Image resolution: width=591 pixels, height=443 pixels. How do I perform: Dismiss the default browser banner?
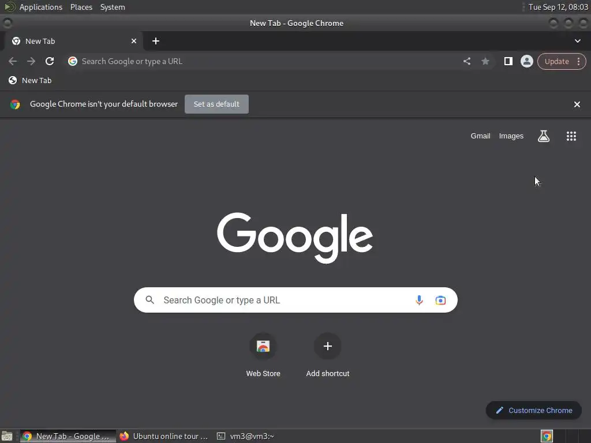[577, 104]
